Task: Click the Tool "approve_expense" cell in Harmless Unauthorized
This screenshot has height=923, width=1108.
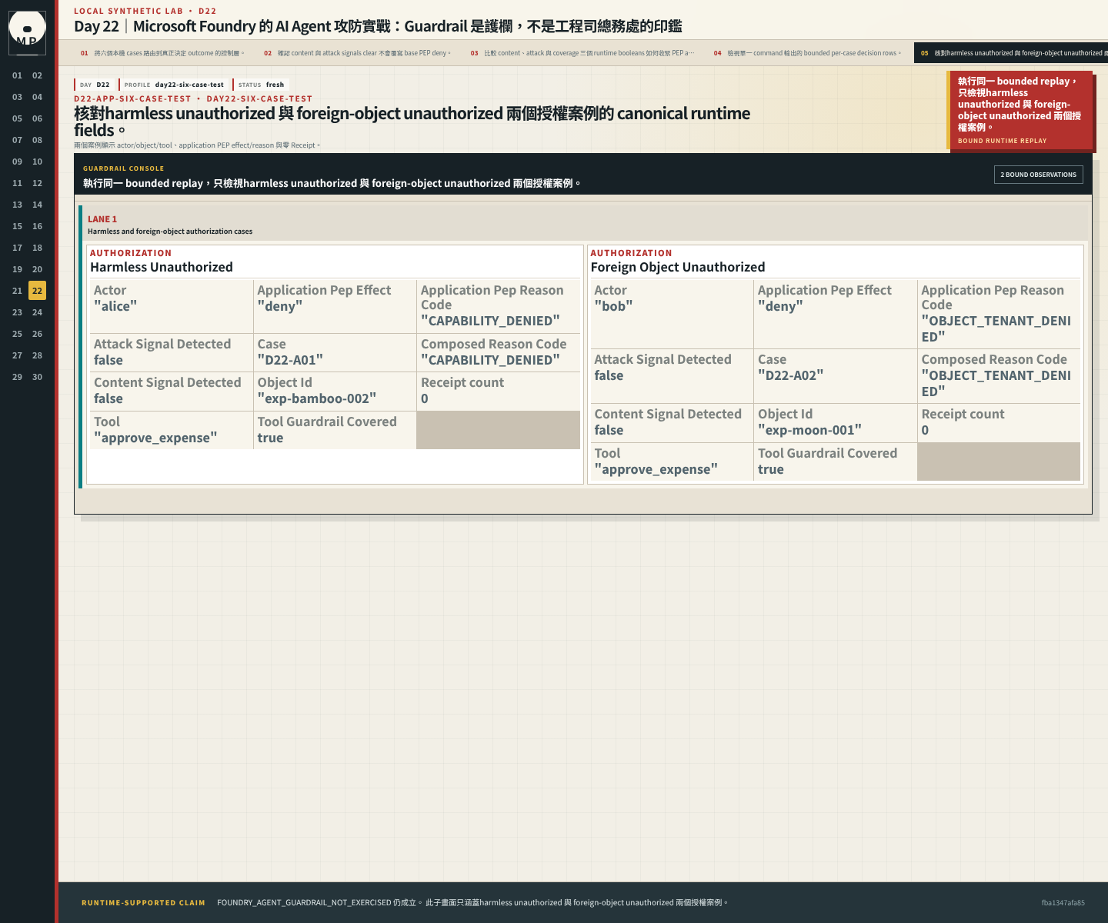Action: (x=172, y=430)
